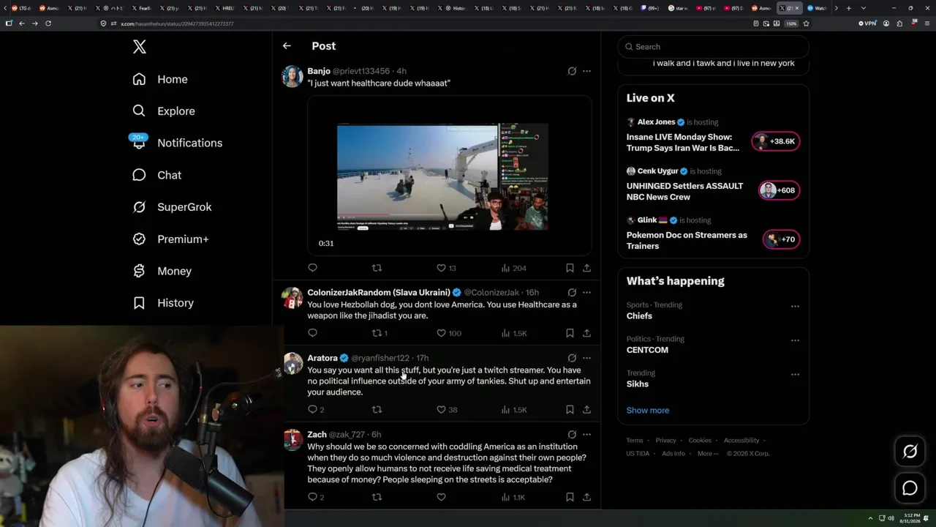Like Banjo's post with 13 likes
This screenshot has height=527, width=936.
[446, 268]
